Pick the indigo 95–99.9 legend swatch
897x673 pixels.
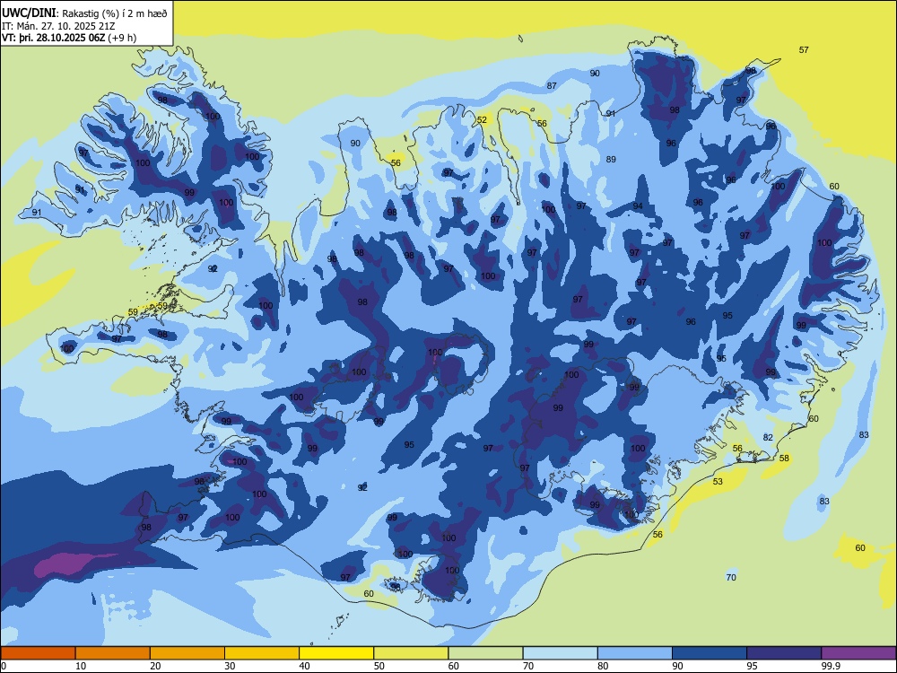(784, 653)
